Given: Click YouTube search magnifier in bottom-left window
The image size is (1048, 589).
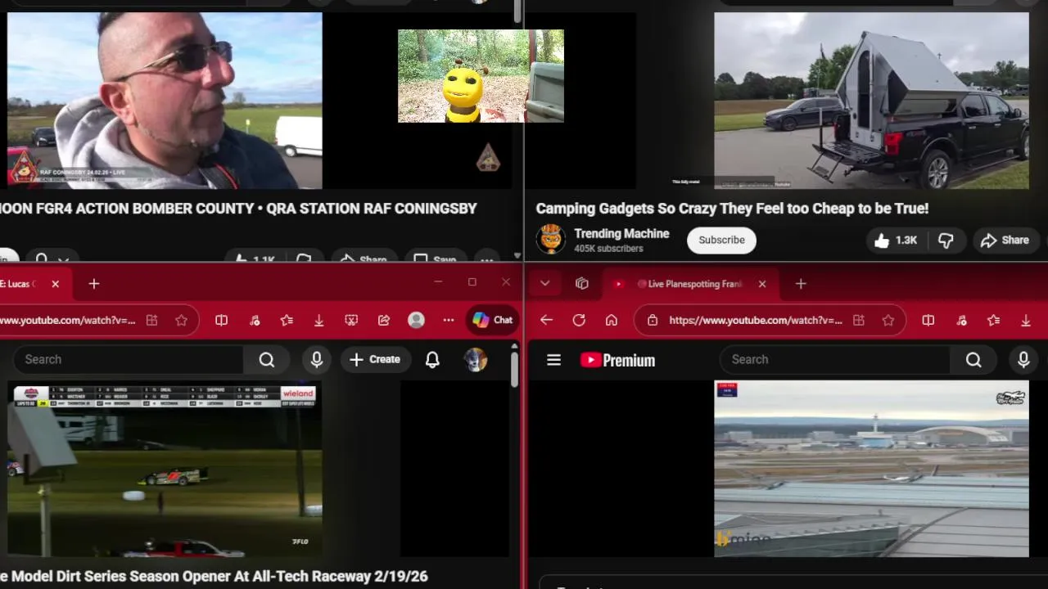Looking at the screenshot, I should pyautogui.click(x=267, y=359).
